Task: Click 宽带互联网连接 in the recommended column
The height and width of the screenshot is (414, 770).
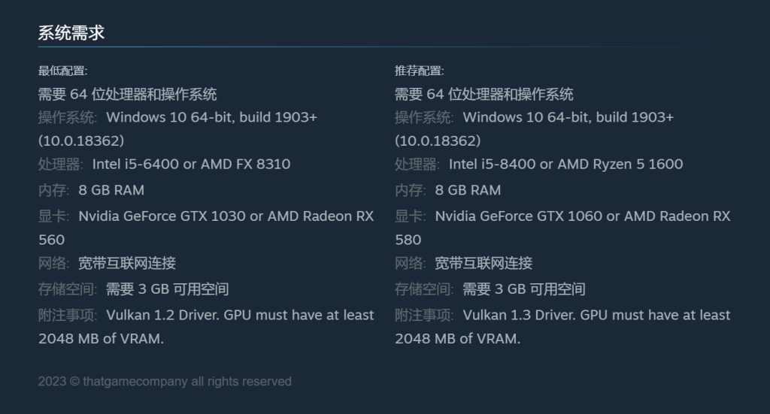Action: click(x=484, y=263)
